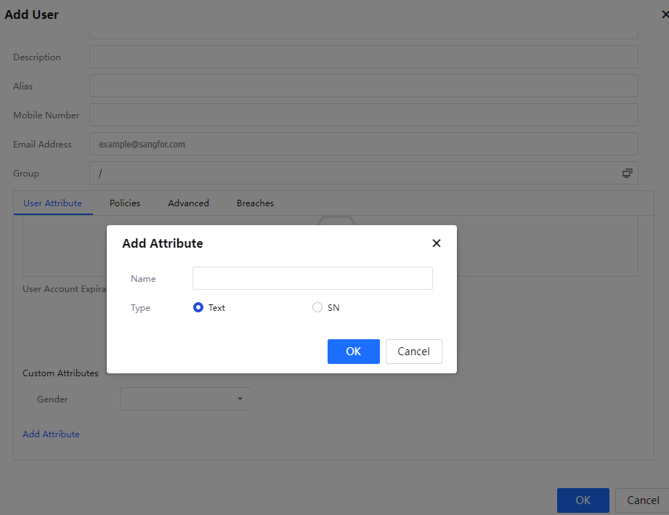Click the Group path field
This screenshot has width=669, height=515.
pyautogui.click(x=349, y=173)
